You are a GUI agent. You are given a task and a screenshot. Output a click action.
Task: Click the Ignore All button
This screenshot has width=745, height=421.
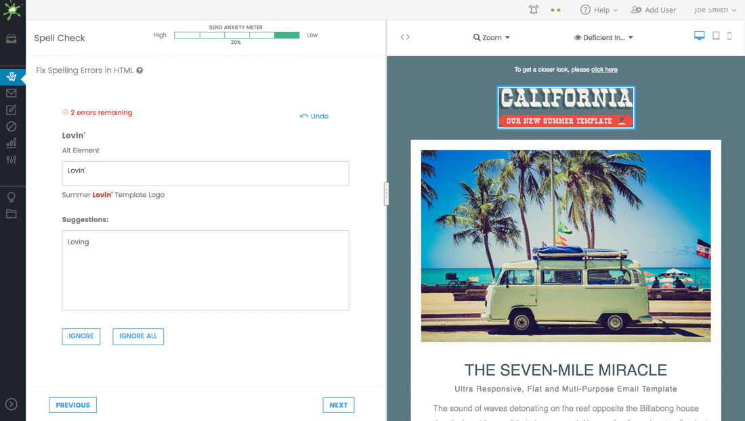click(x=138, y=336)
